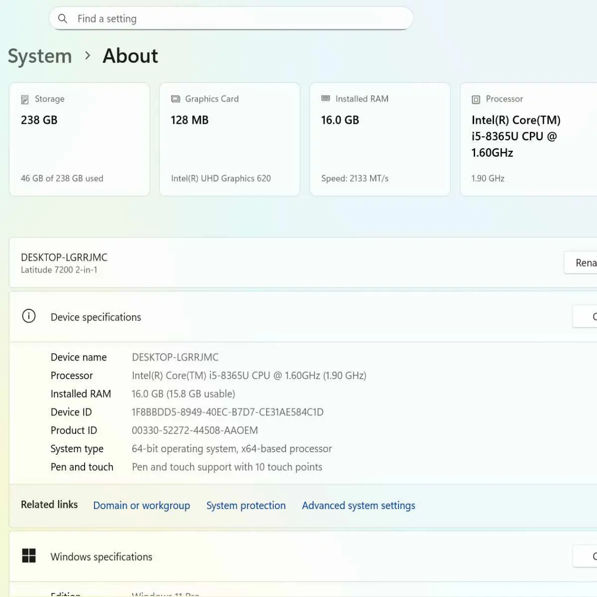The width and height of the screenshot is (597, 597).
Task: Click the System type label
Action: (x=77, y=449)
